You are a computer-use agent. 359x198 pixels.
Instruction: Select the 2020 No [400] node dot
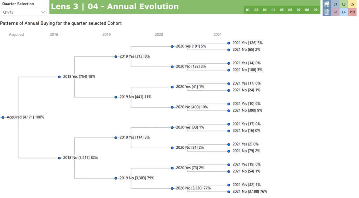(x=172, y=107)
